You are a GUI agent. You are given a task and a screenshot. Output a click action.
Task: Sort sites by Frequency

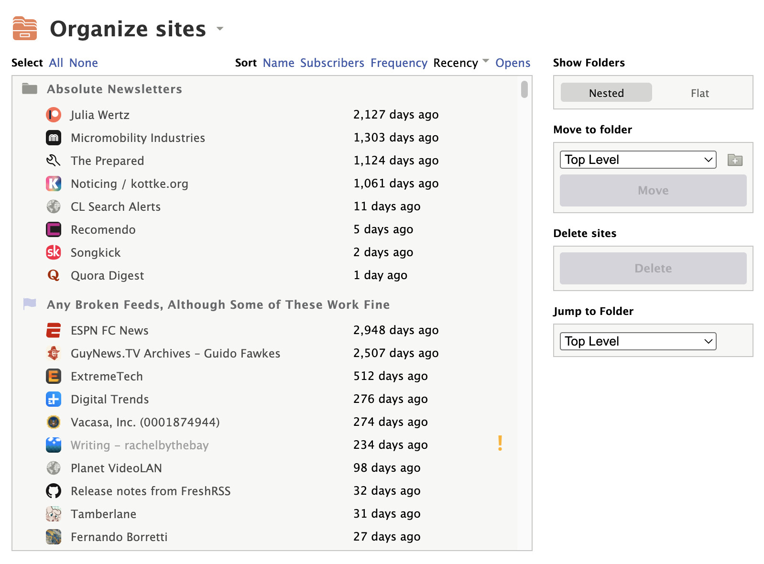pyautogui.click(x=398, y=63)
